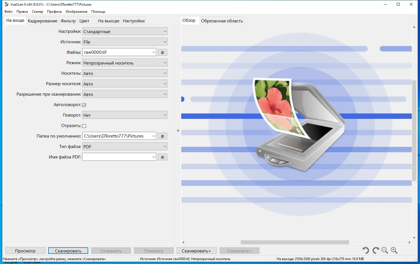The image size is (420, 264).
Task: Switch to the Обрезанная область tab
Action: click(222, 20)
